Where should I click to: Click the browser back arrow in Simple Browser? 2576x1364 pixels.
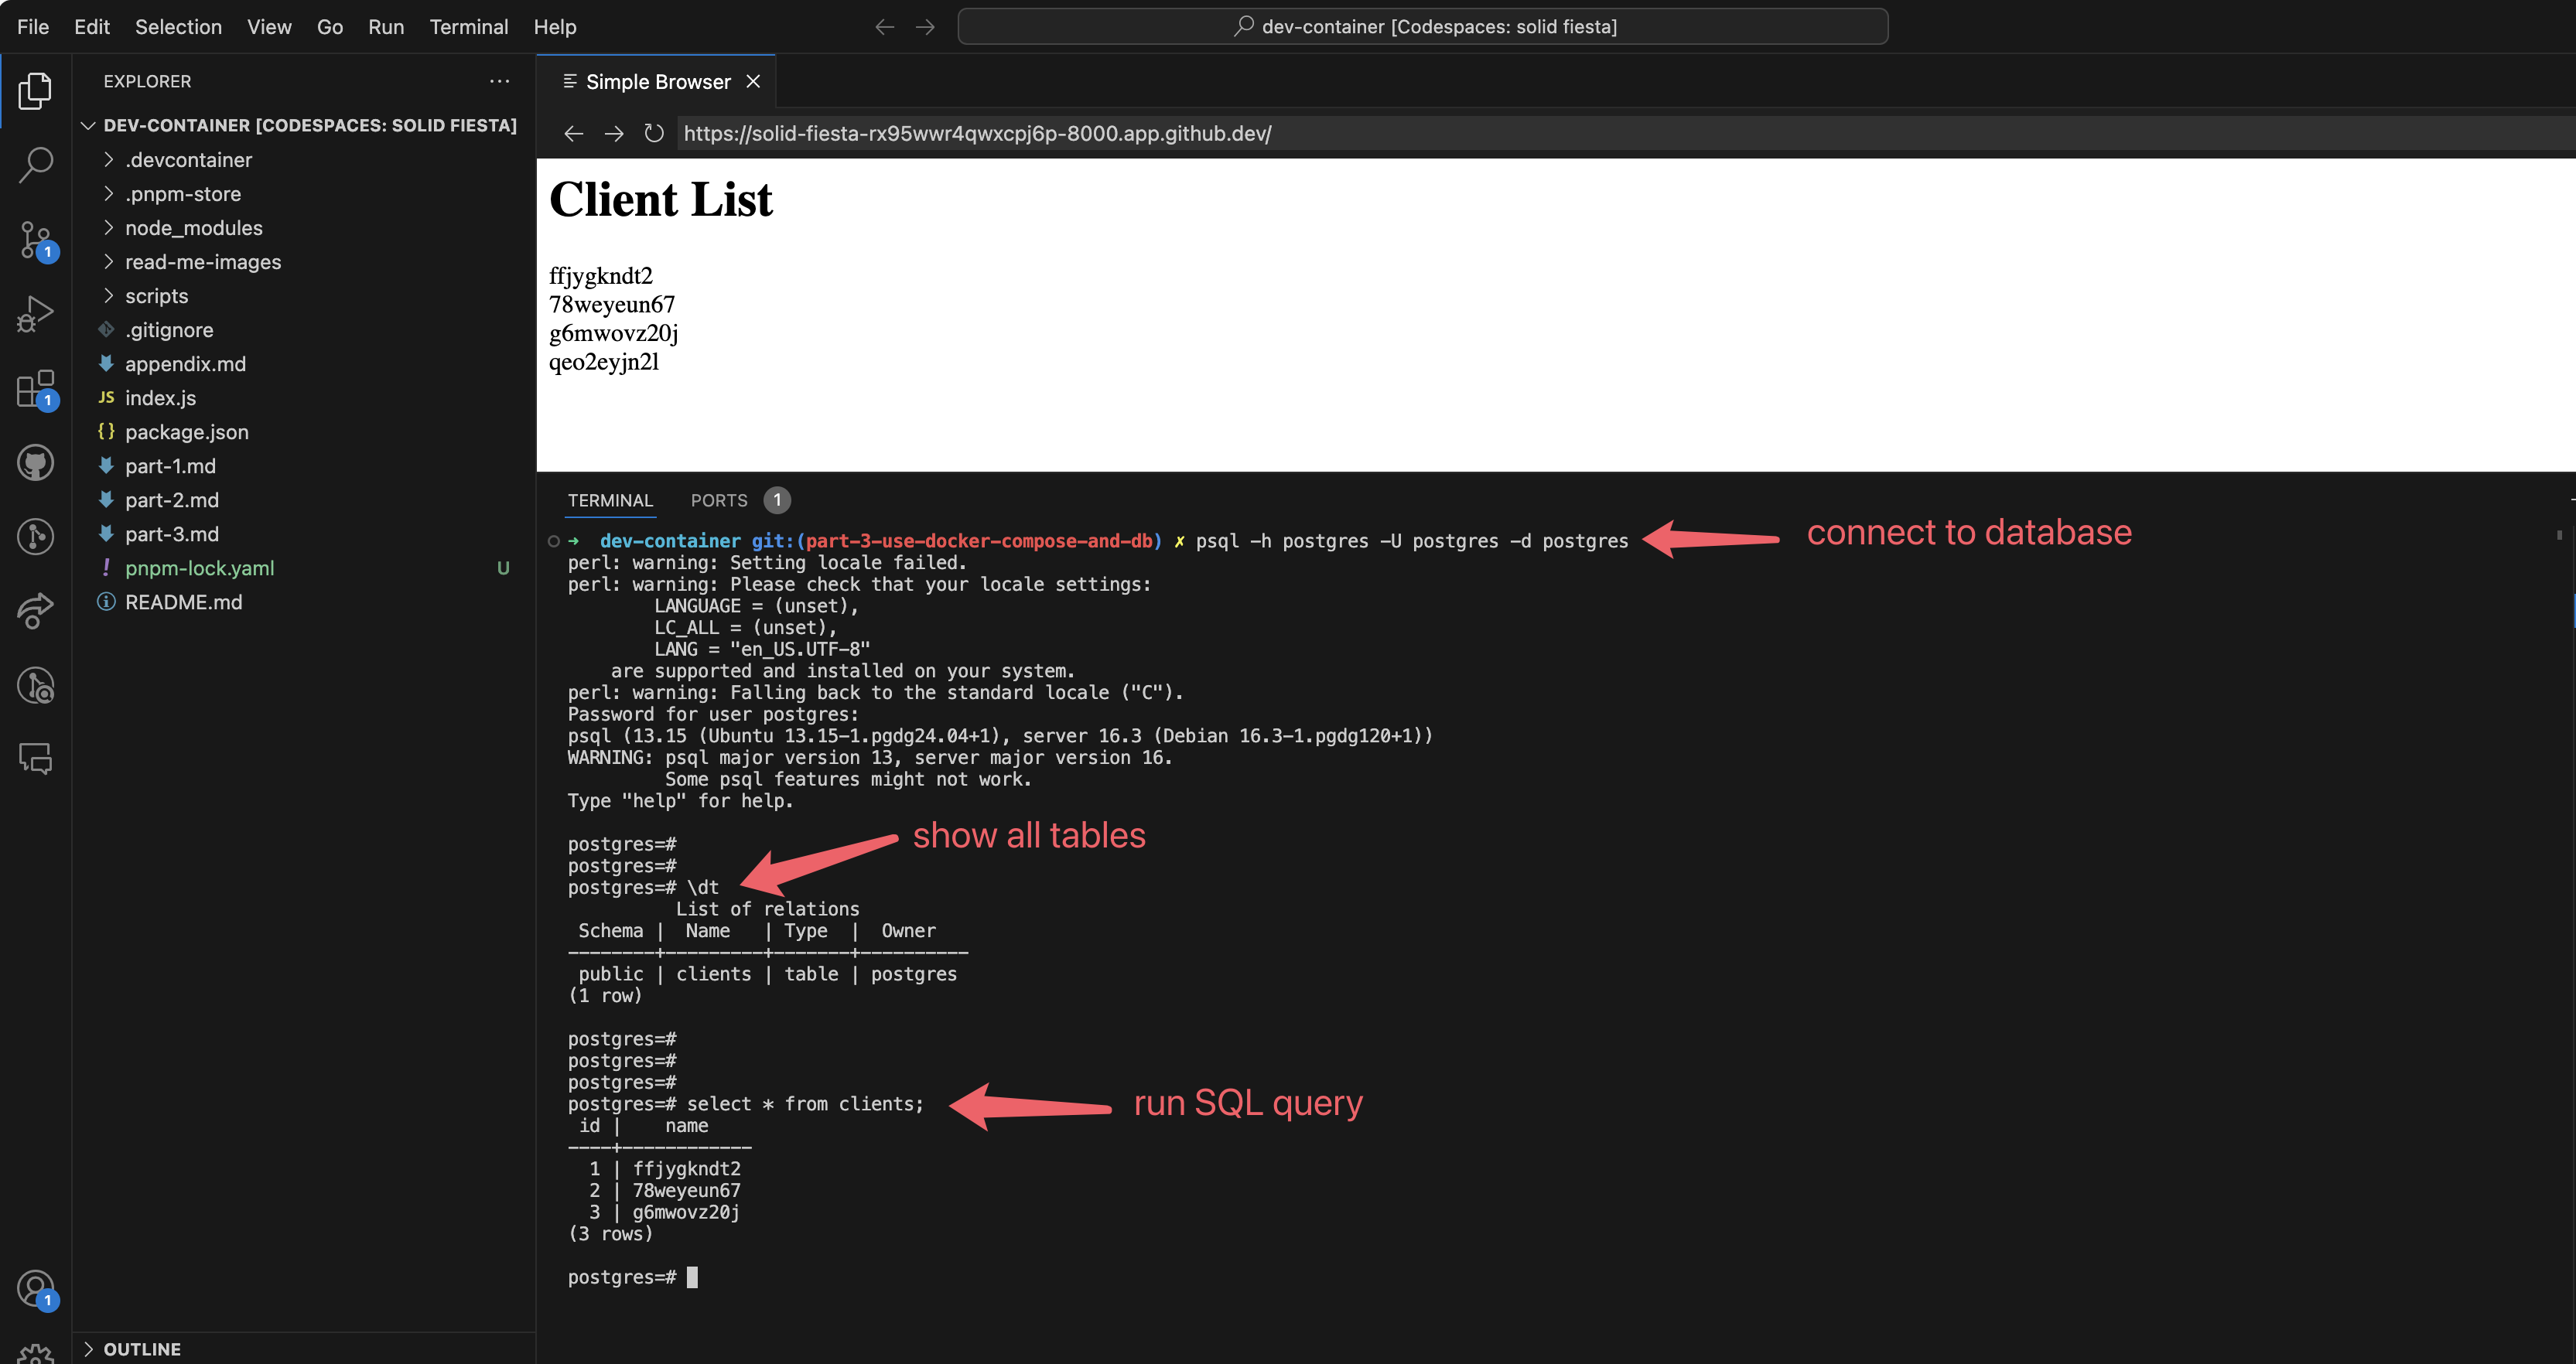573,133
